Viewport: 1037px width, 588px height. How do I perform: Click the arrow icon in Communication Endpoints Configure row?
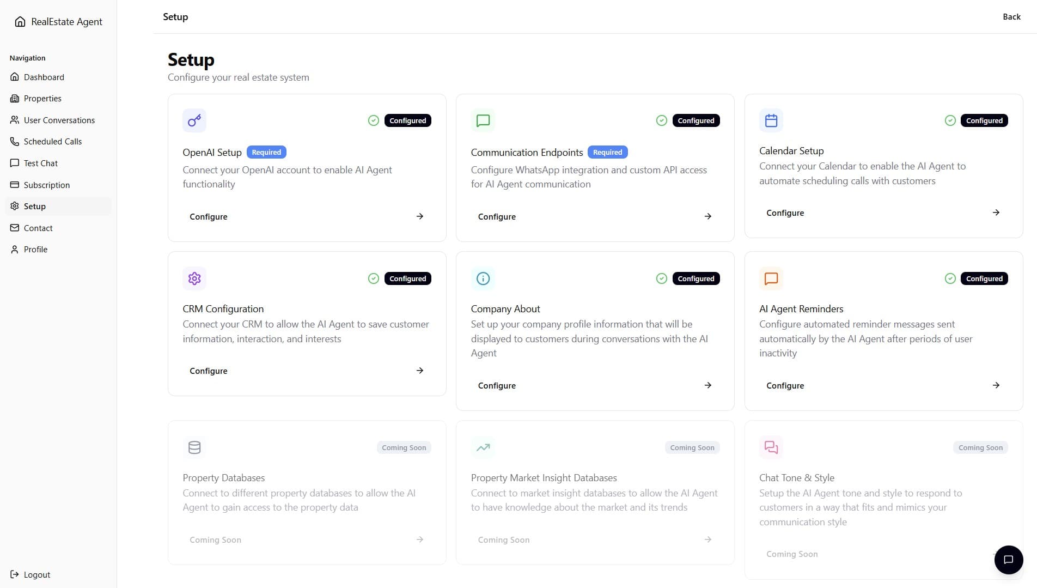708,216
